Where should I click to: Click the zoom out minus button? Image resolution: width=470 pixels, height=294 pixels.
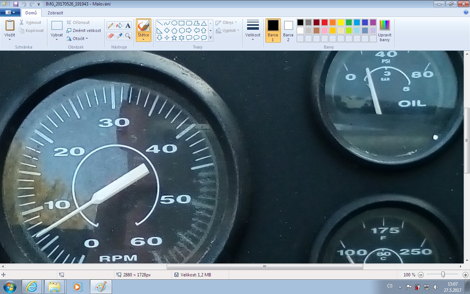421,275
